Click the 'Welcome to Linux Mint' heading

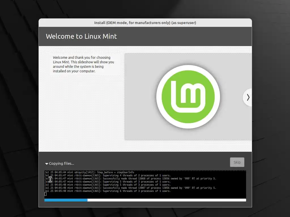point(81,36)
